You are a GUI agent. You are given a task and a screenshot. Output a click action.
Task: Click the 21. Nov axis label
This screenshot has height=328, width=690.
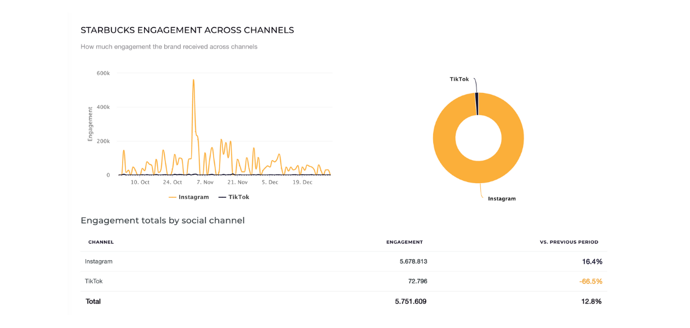[x=238, y=182]
